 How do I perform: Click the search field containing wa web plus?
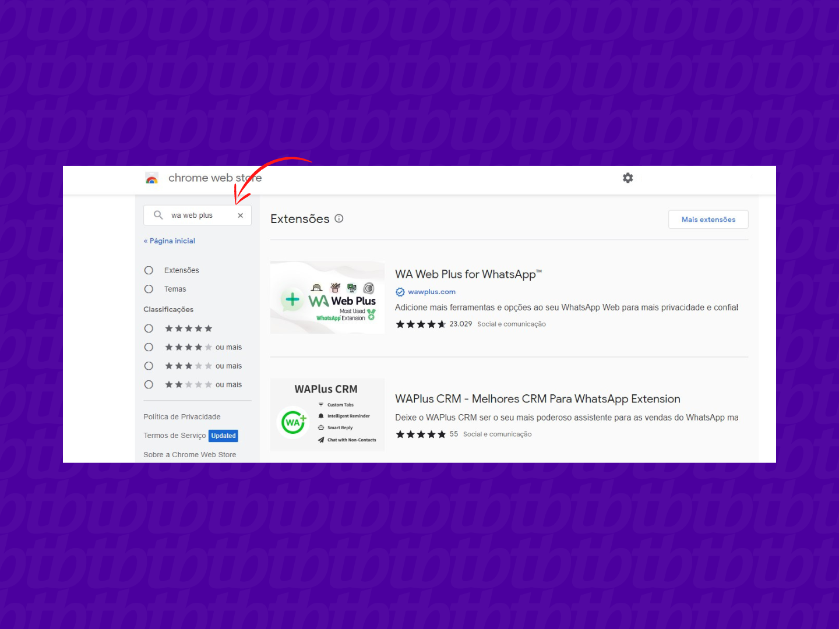pyautogui.click(x=198, y=215)
